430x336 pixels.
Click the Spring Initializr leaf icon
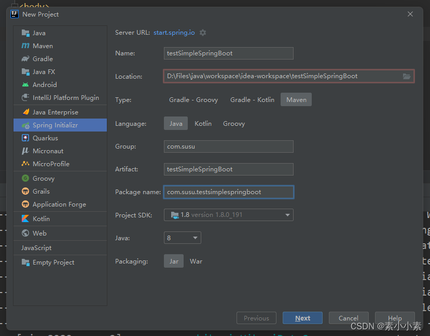coord(25,125)
